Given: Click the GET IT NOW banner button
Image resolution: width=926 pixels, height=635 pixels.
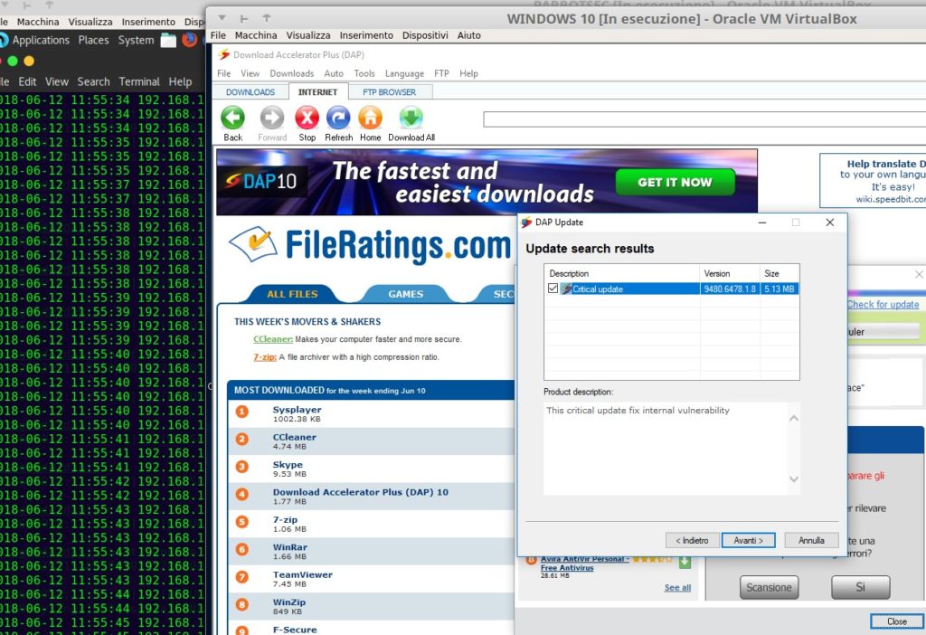Looking at the screenshot, I should click(675, 182).
